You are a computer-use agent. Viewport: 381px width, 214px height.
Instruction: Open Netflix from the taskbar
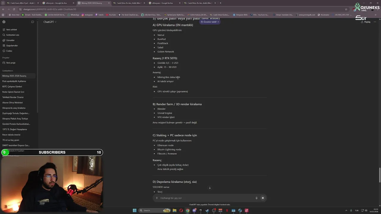pyautogui.click(x=227, y=210)
